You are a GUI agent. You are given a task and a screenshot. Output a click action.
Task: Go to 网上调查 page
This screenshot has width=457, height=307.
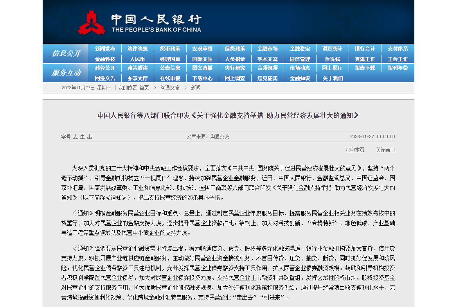point(235,78)
